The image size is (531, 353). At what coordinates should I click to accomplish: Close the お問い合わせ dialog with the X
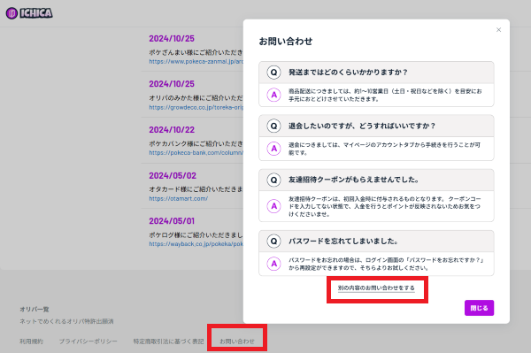[498, 30]
